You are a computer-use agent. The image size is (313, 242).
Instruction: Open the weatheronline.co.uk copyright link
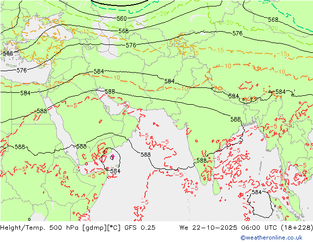click(272, 238)
